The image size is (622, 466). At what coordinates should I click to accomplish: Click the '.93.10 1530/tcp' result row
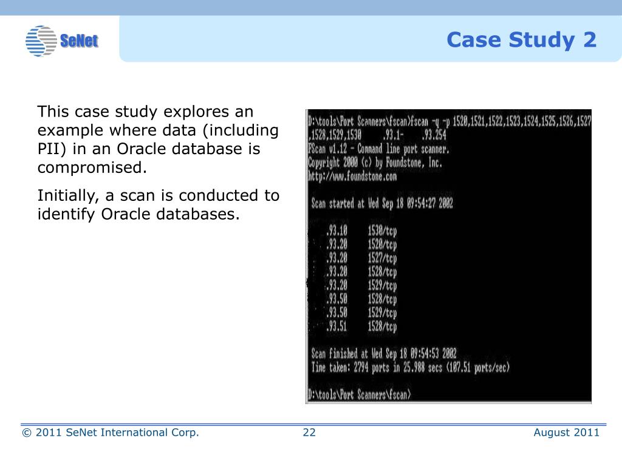click(361, 231)
